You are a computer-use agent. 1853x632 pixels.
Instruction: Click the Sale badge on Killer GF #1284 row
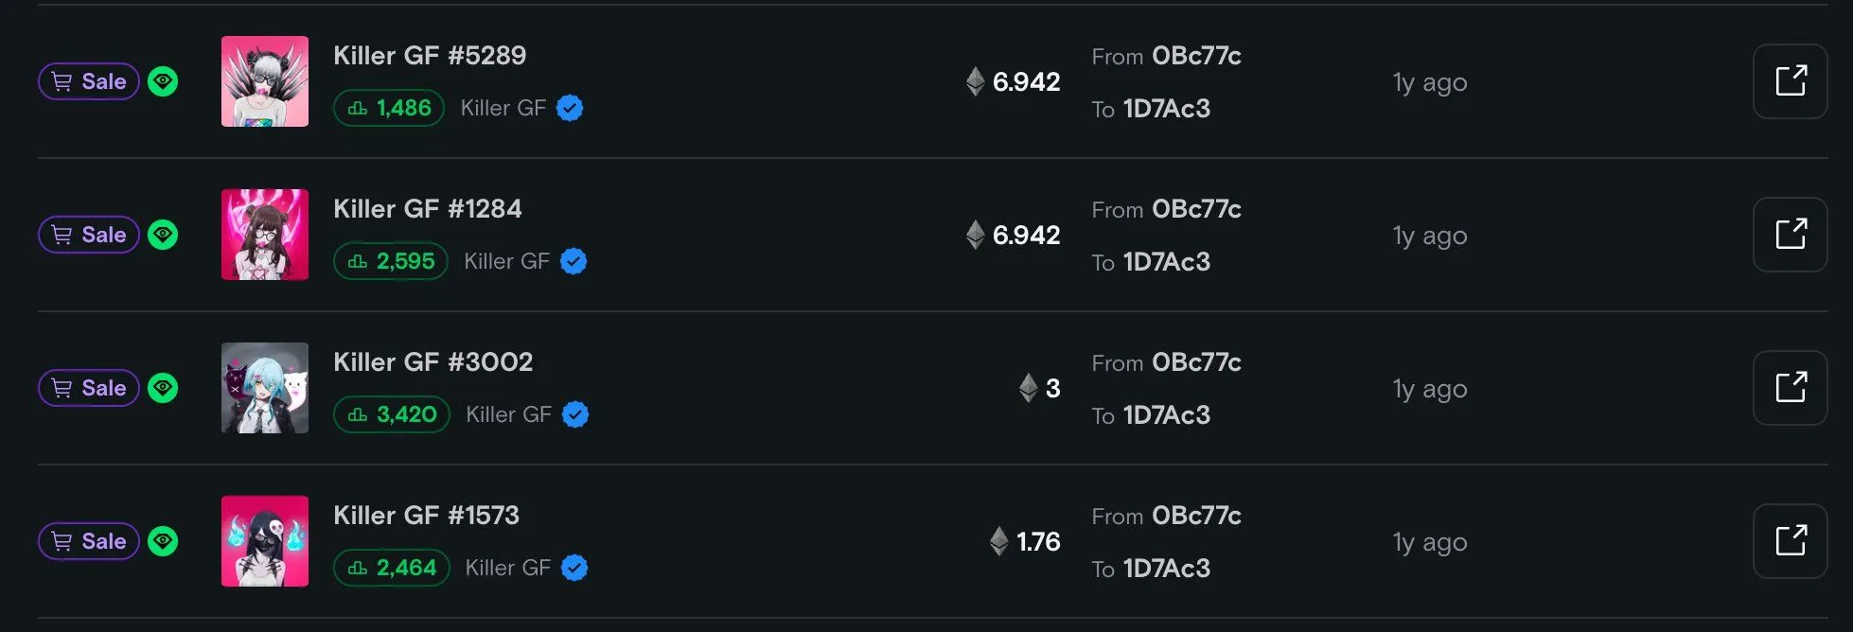click(88, 235)
